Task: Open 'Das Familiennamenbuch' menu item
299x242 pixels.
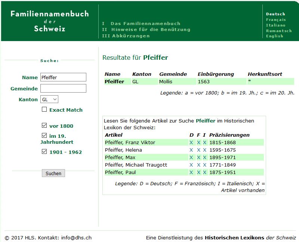Action: 145,24
